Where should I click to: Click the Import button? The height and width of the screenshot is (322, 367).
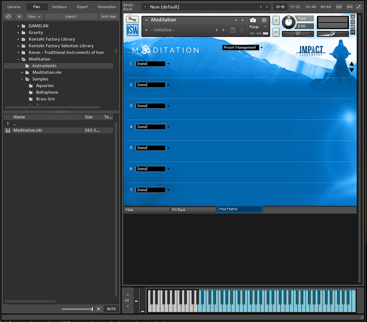[71, 17]
